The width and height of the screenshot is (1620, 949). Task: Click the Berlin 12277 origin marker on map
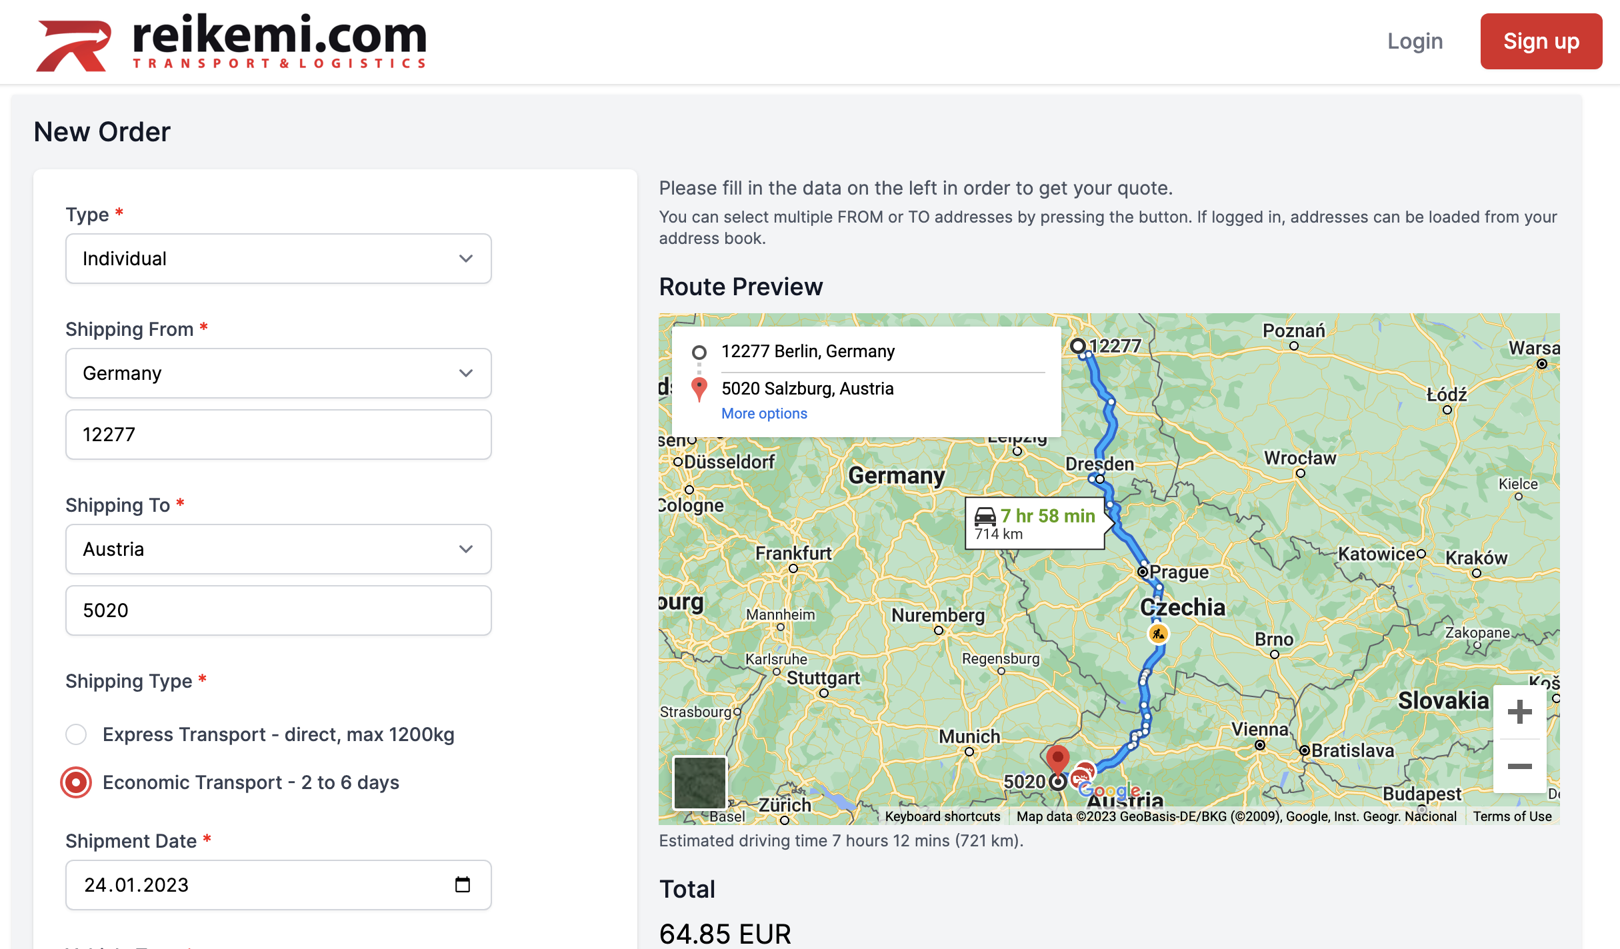[1077, 346]
